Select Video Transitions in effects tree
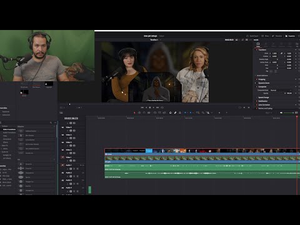Image resolution: width=300 pixels, height=225 pixels. (9, 129)
